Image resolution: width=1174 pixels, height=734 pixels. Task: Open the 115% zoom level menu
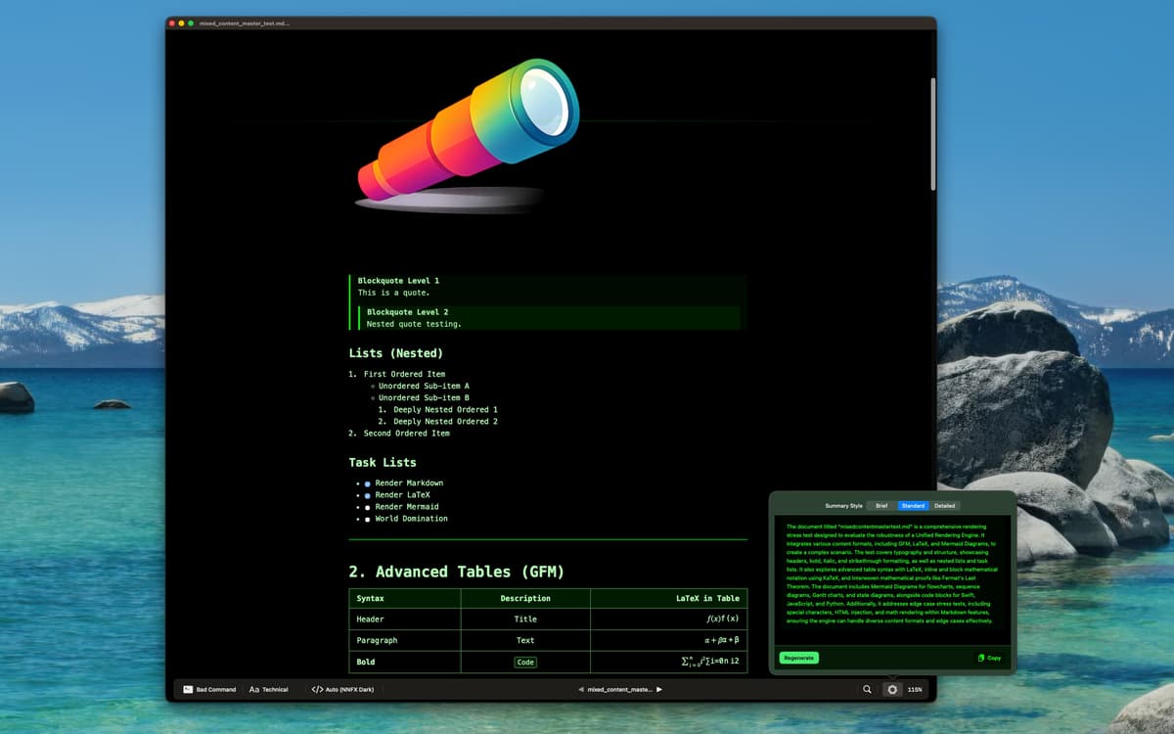915,690
